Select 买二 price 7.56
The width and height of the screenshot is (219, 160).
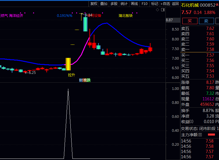(210, 61)
